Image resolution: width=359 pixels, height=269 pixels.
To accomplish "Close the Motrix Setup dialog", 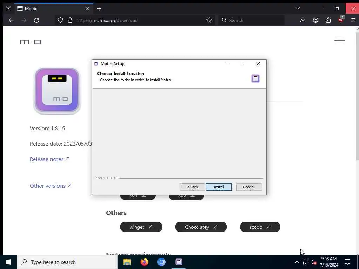I will click(258, 64).
